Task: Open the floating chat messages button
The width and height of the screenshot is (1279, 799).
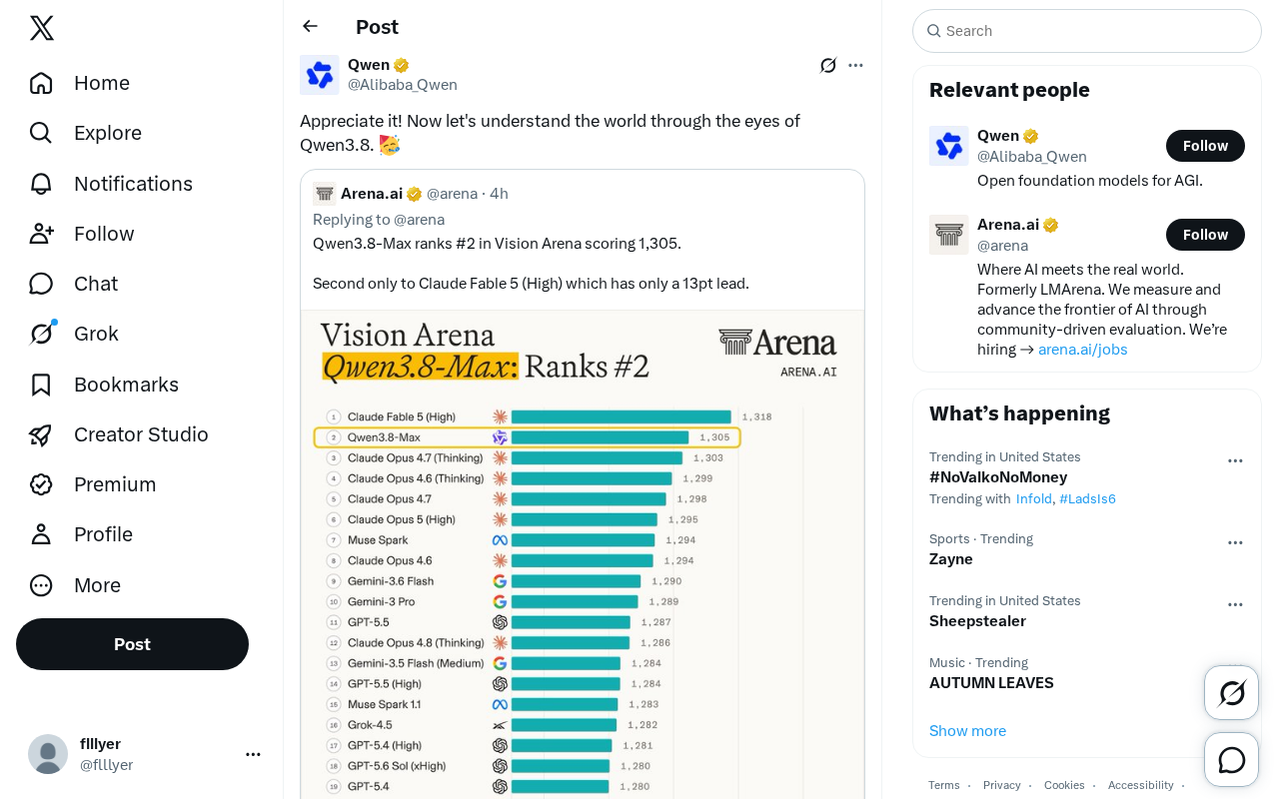Action: point(1232,760)
